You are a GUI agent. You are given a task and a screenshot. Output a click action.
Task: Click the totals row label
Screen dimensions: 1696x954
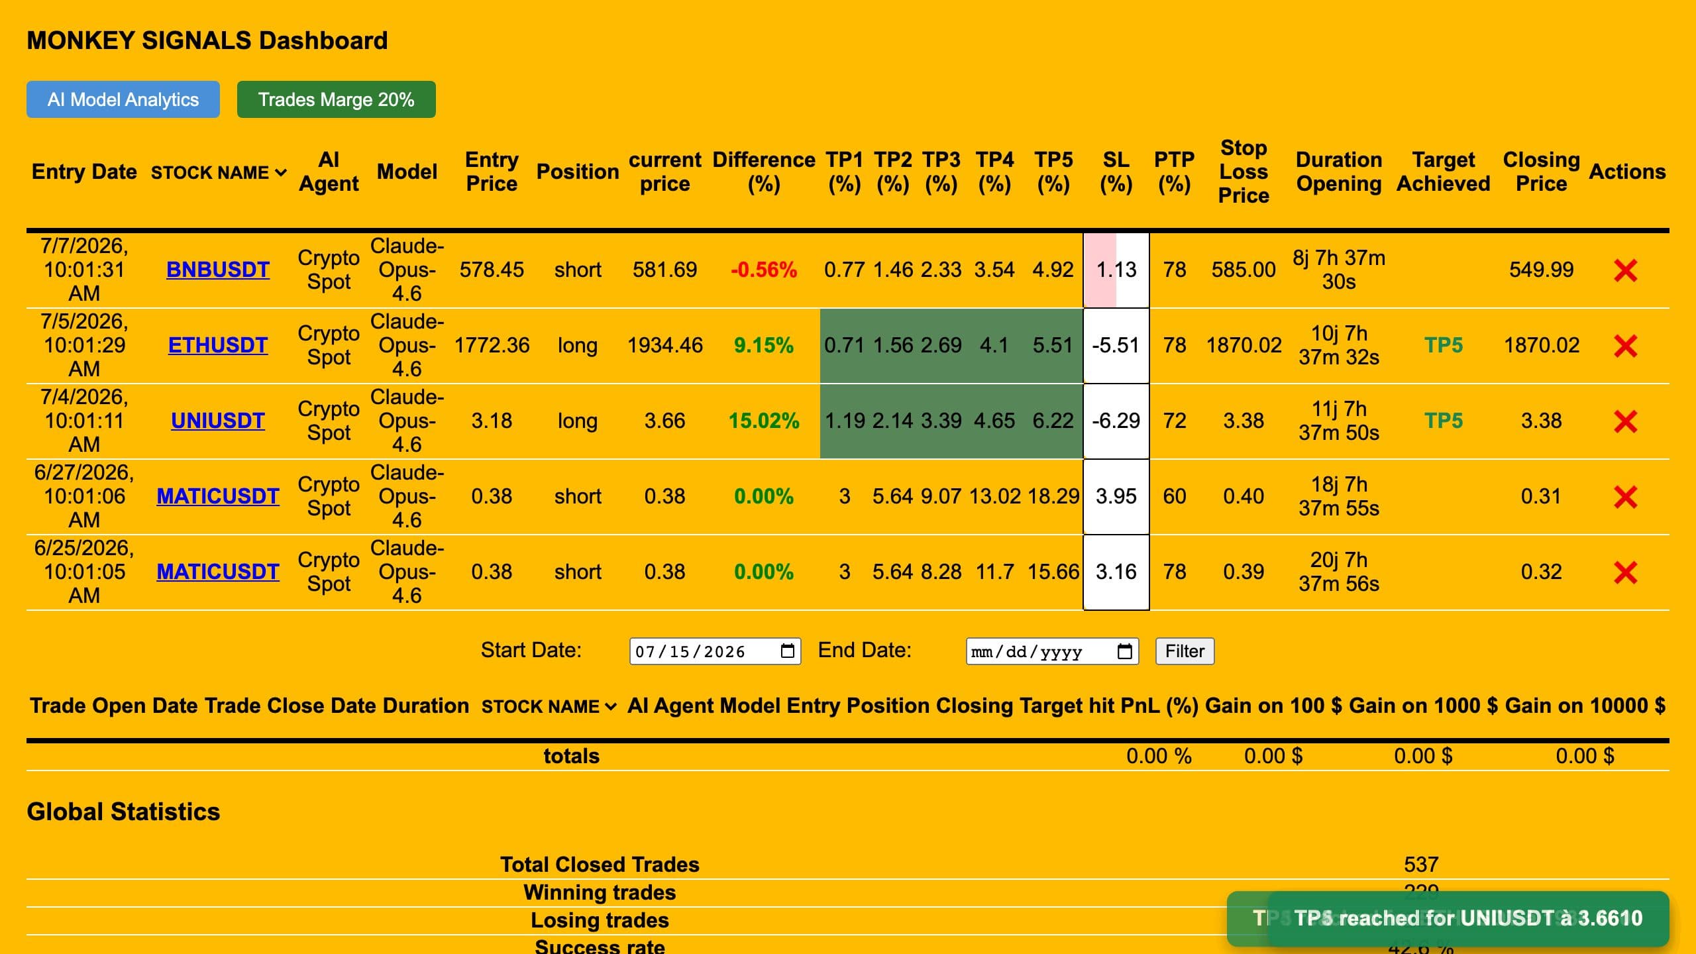[x=571, y=756]
